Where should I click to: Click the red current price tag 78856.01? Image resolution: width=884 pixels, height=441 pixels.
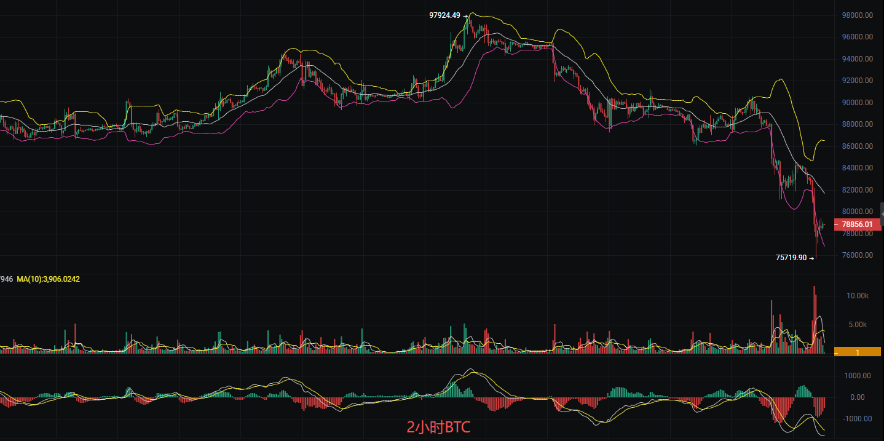pos(858,225)
